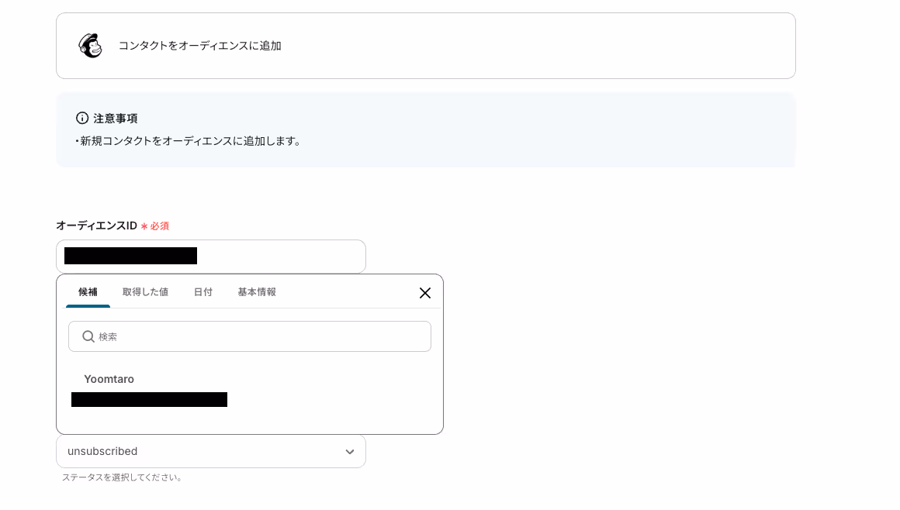Focus the 検索 search input field
Image resolution: width=900 pixels, height=510 pixels.
pos(250,336)
